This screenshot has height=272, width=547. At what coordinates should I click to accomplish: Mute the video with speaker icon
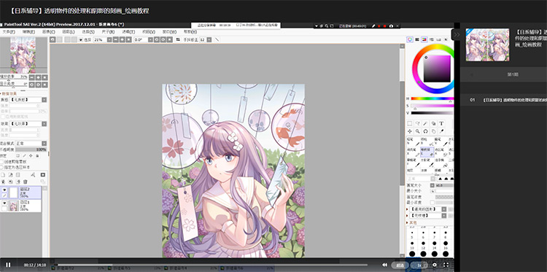(384, 265)
